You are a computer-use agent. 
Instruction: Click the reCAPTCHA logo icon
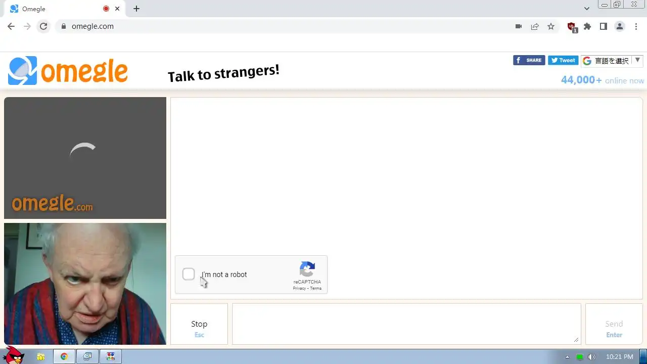pyautogui.click(x=307, y=269)
